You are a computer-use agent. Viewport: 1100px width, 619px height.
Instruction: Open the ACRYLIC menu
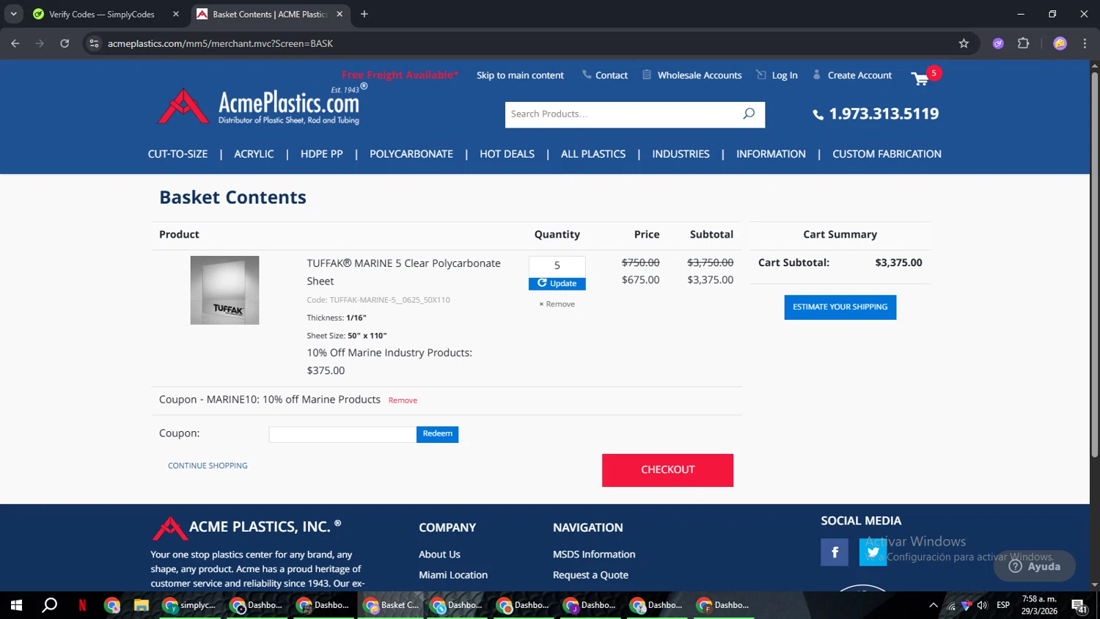[254, 154]
